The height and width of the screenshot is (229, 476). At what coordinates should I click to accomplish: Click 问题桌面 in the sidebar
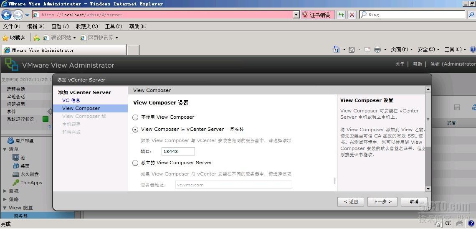click(16, 104)
